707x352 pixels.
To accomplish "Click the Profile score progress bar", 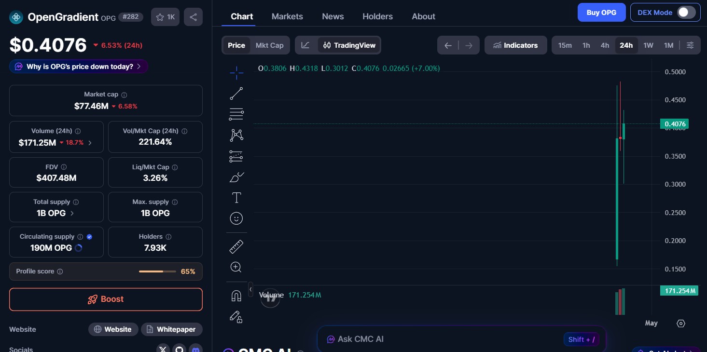I will (157, 271).
